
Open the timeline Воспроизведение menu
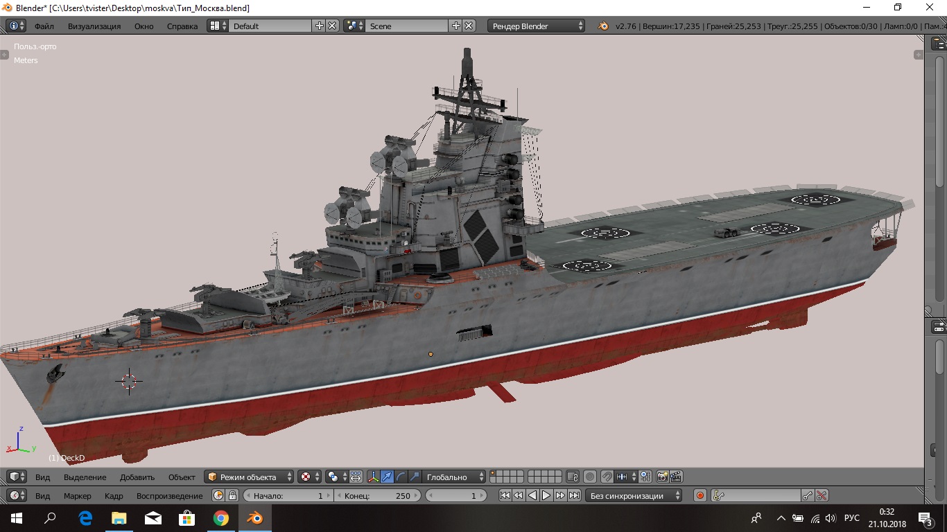[170, 496]
